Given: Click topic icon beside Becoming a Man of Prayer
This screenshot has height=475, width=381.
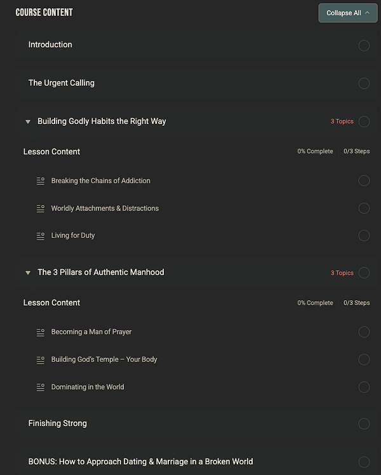Looking at the screenshot, I should click(x=40, y=333).
